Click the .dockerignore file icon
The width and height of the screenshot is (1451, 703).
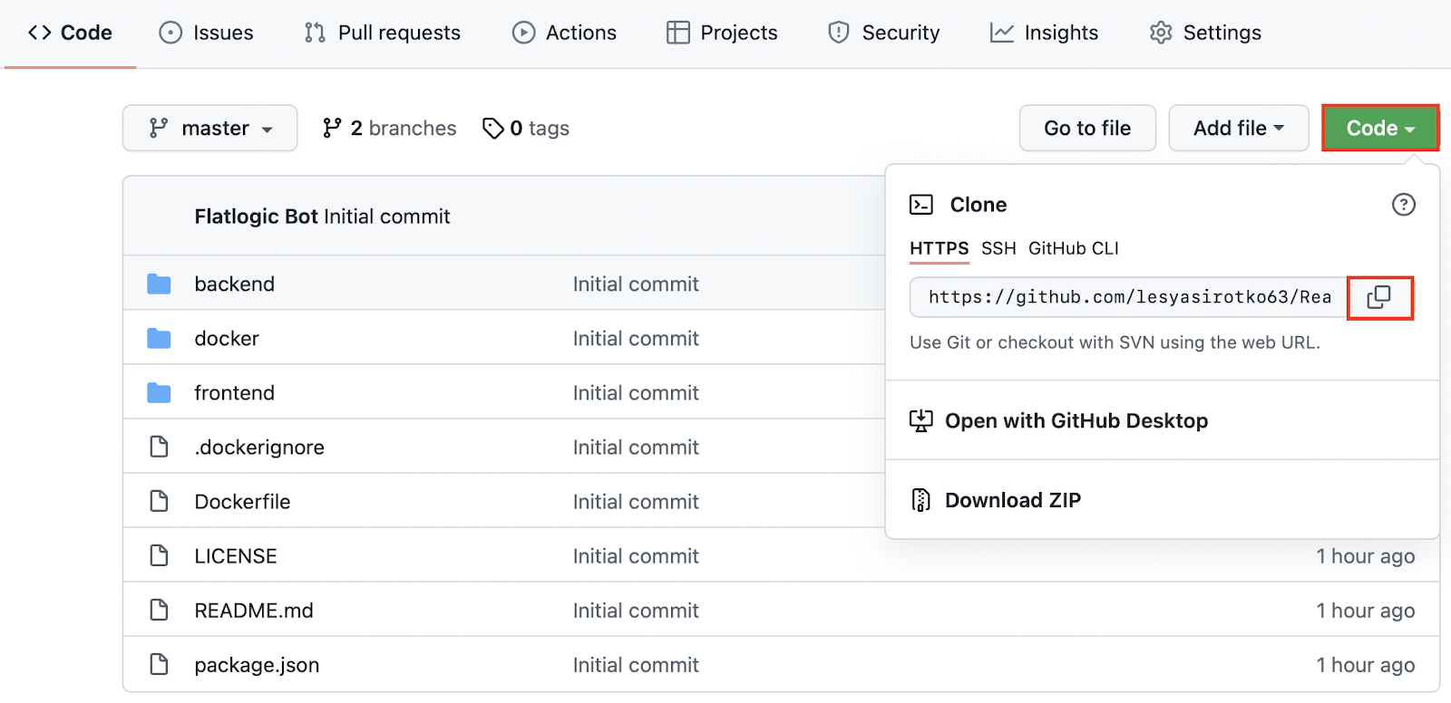[159, 447]
